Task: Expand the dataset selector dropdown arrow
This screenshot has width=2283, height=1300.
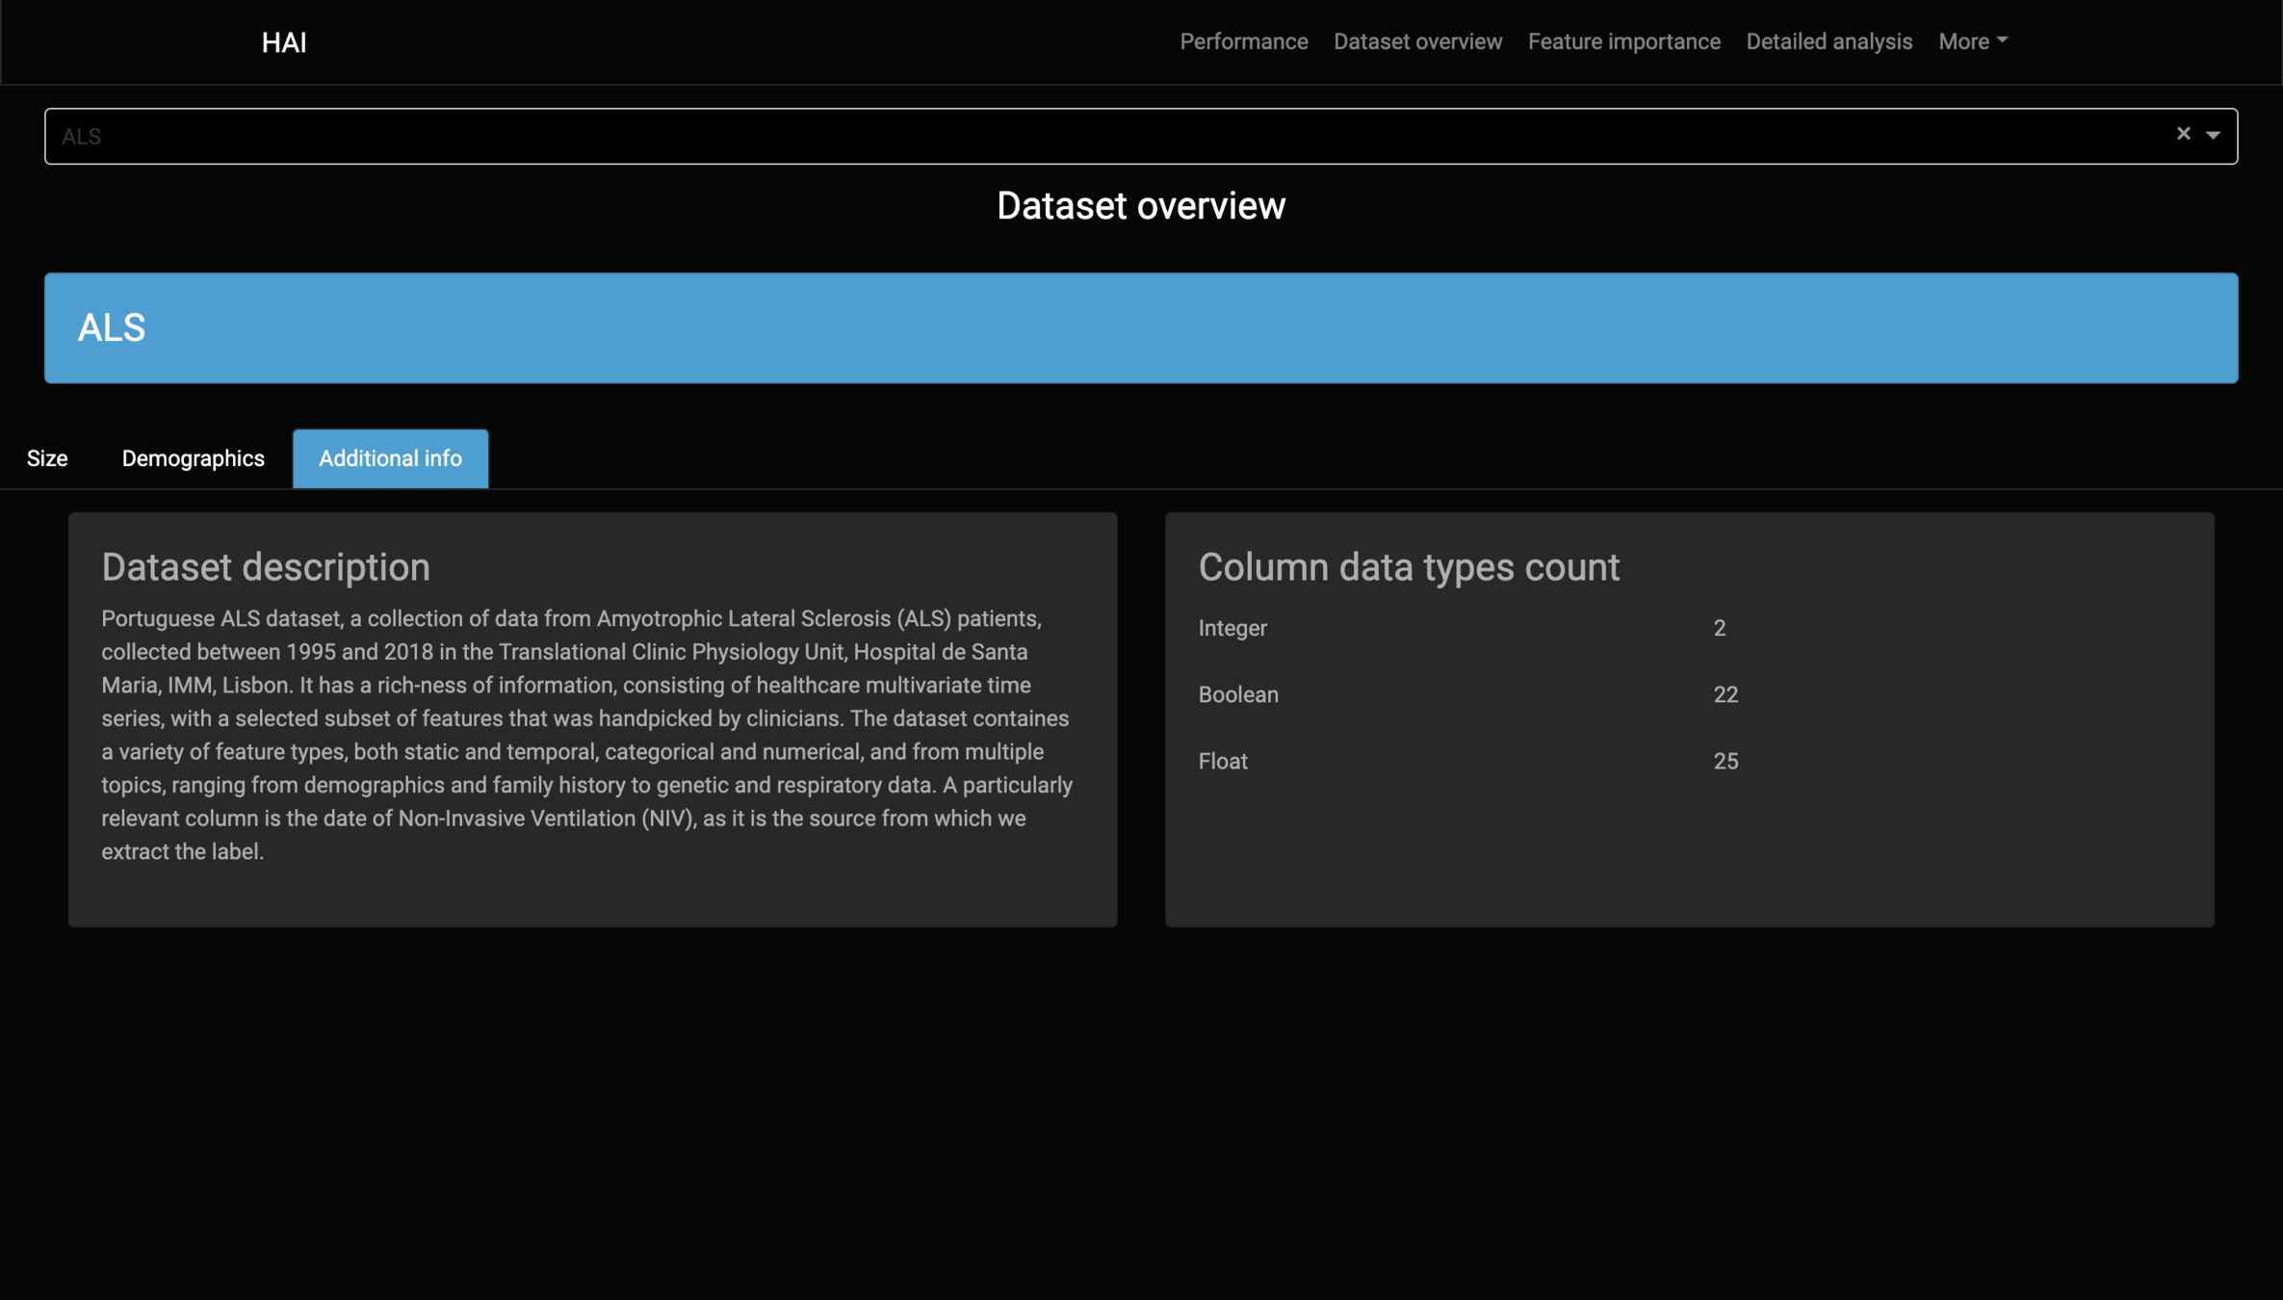Action: (2213, 136)
